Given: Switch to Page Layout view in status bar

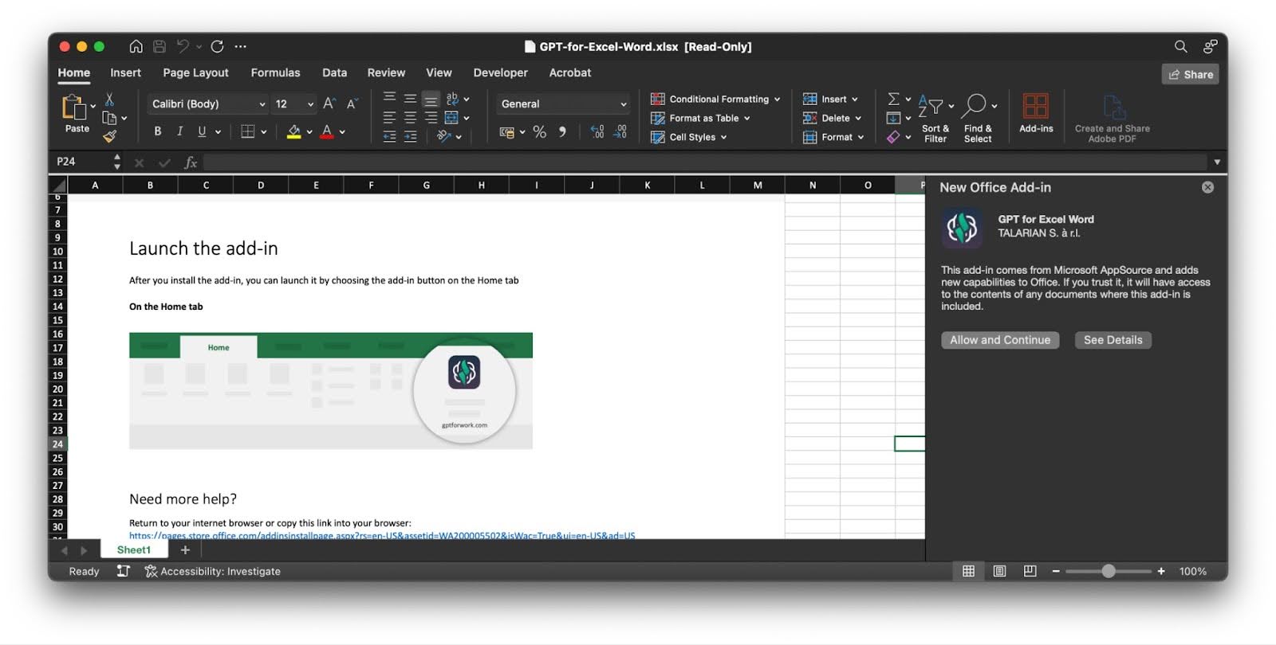Looking at the screenshot, I should pyautogui.click(x=999, y=571).
